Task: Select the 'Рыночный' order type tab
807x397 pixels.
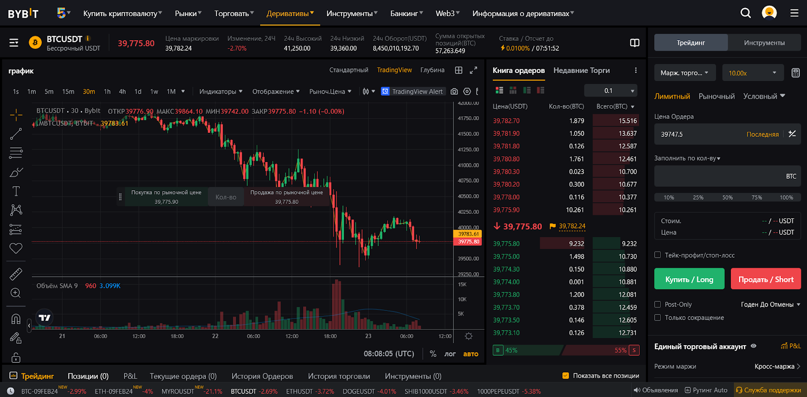Action: (717, 96)
